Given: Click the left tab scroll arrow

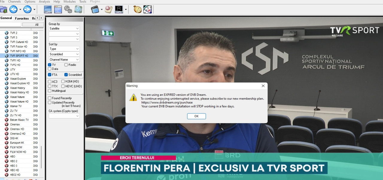Looking at the screenshot, I should coord(37,18).
